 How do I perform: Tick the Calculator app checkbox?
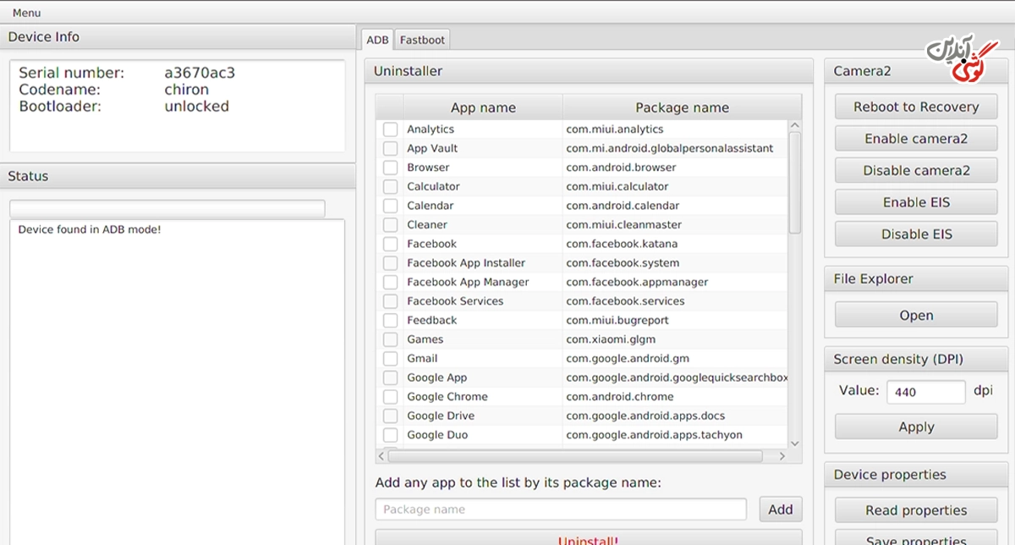[x=390, y=186]
